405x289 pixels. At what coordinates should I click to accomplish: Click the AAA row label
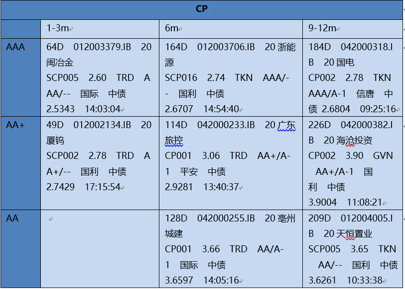[15, 47]
